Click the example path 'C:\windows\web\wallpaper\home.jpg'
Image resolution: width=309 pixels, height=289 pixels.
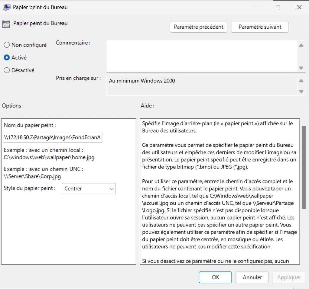pos(49,157)
